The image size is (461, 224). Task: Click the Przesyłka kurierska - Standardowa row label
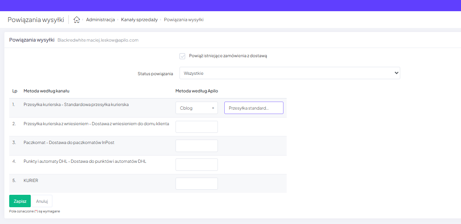pyautogui.click(x=76, y=104)
